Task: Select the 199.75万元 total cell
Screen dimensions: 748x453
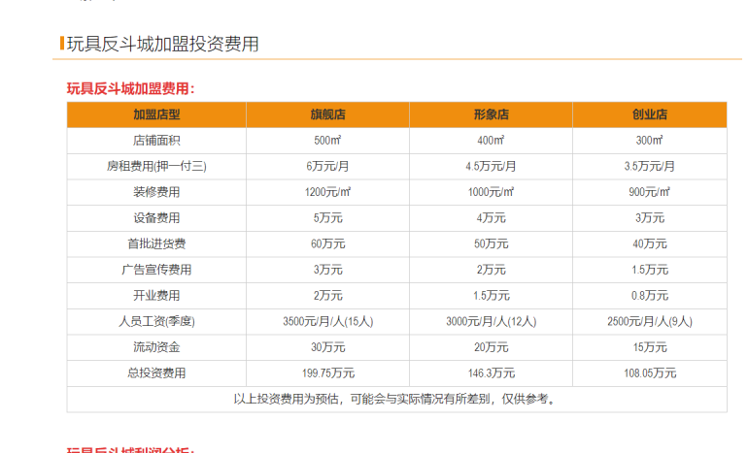Action: pos(327,373)
